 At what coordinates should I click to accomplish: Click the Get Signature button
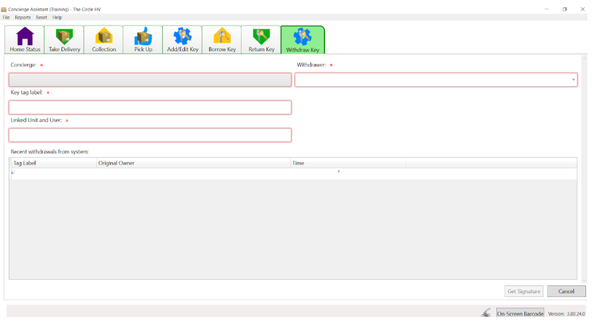tap(524, 291)
